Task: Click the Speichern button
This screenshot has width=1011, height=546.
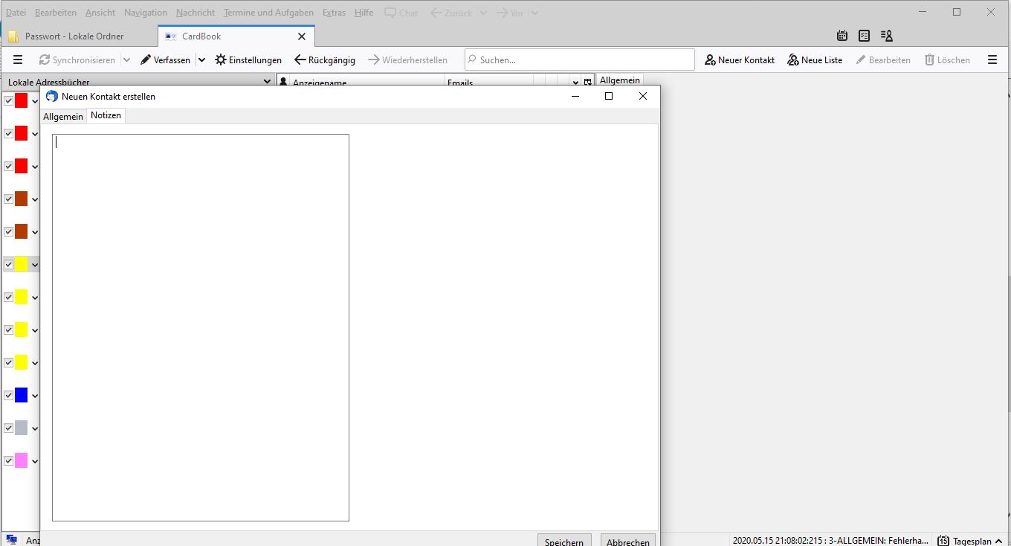Action: point(563,541)
